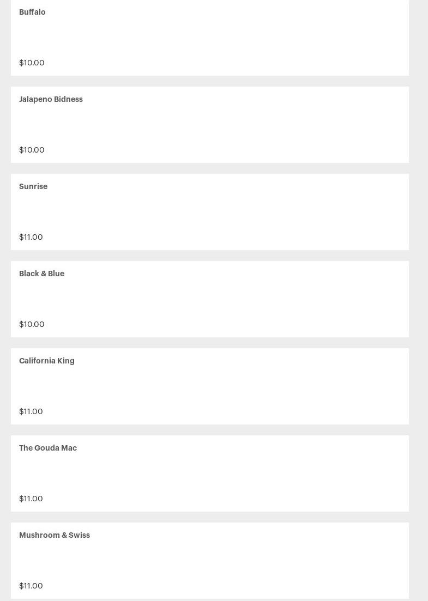This screenshot has width=428, height=601.
Task: Select the Sunrise card blank area
Action: click(210, 212)
